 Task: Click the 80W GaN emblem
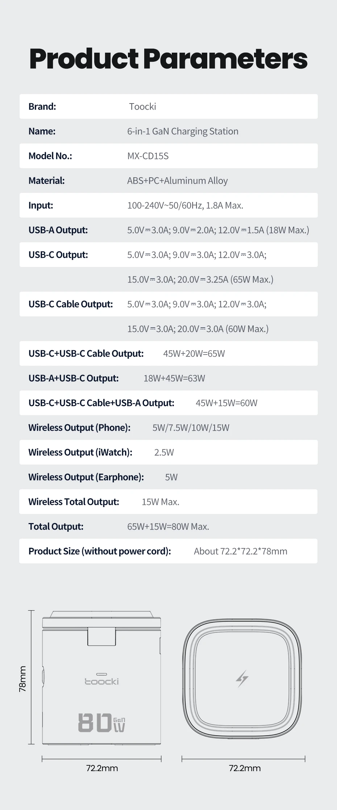point(101,722)
